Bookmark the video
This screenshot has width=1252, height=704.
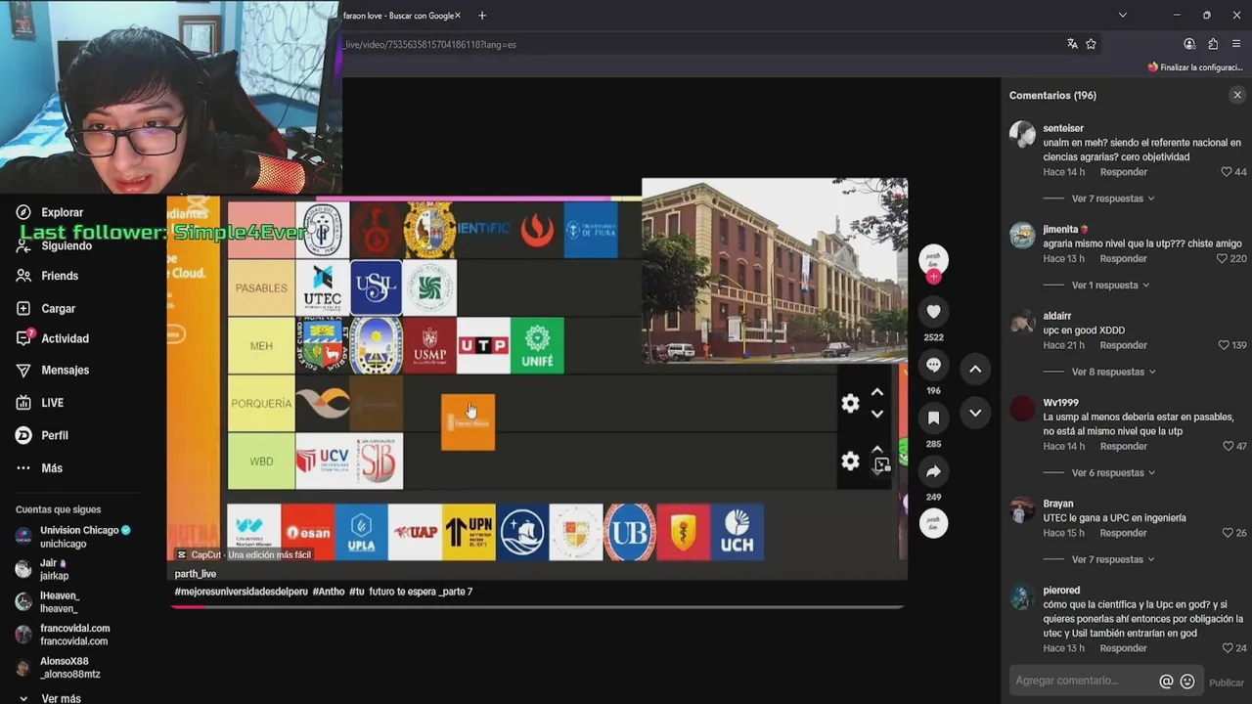point(933,418)
